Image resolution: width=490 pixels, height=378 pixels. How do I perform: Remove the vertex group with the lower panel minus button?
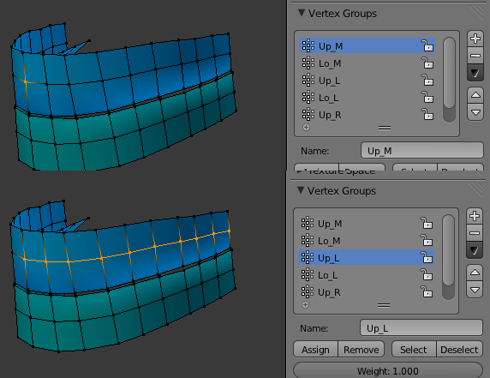coord(475,233)
